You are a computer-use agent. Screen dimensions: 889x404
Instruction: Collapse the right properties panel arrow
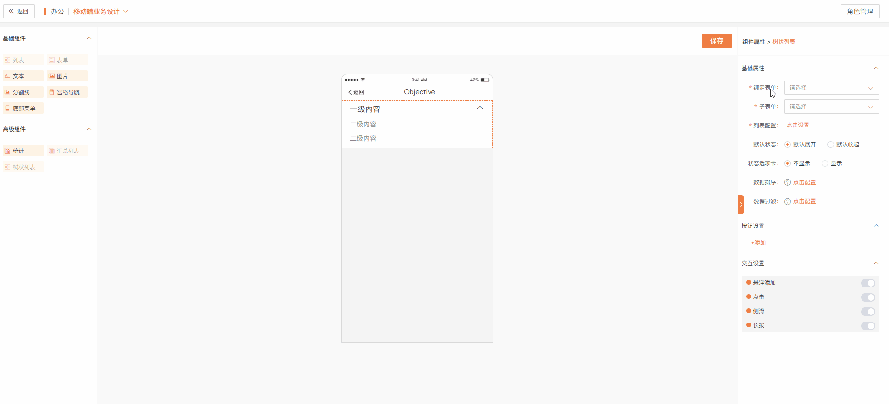[x=741, y=205]
